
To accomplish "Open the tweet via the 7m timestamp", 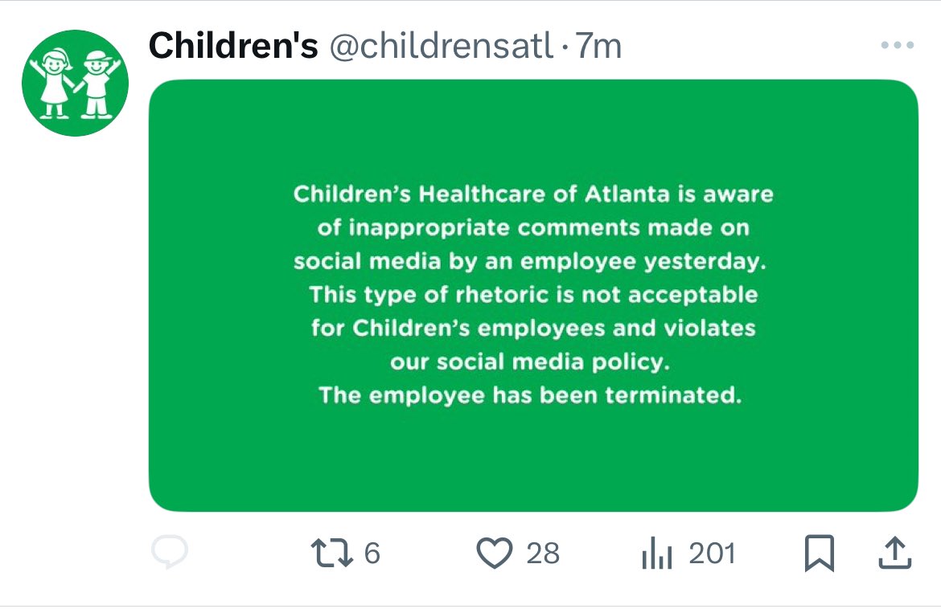I will click(x=598, y=46).
